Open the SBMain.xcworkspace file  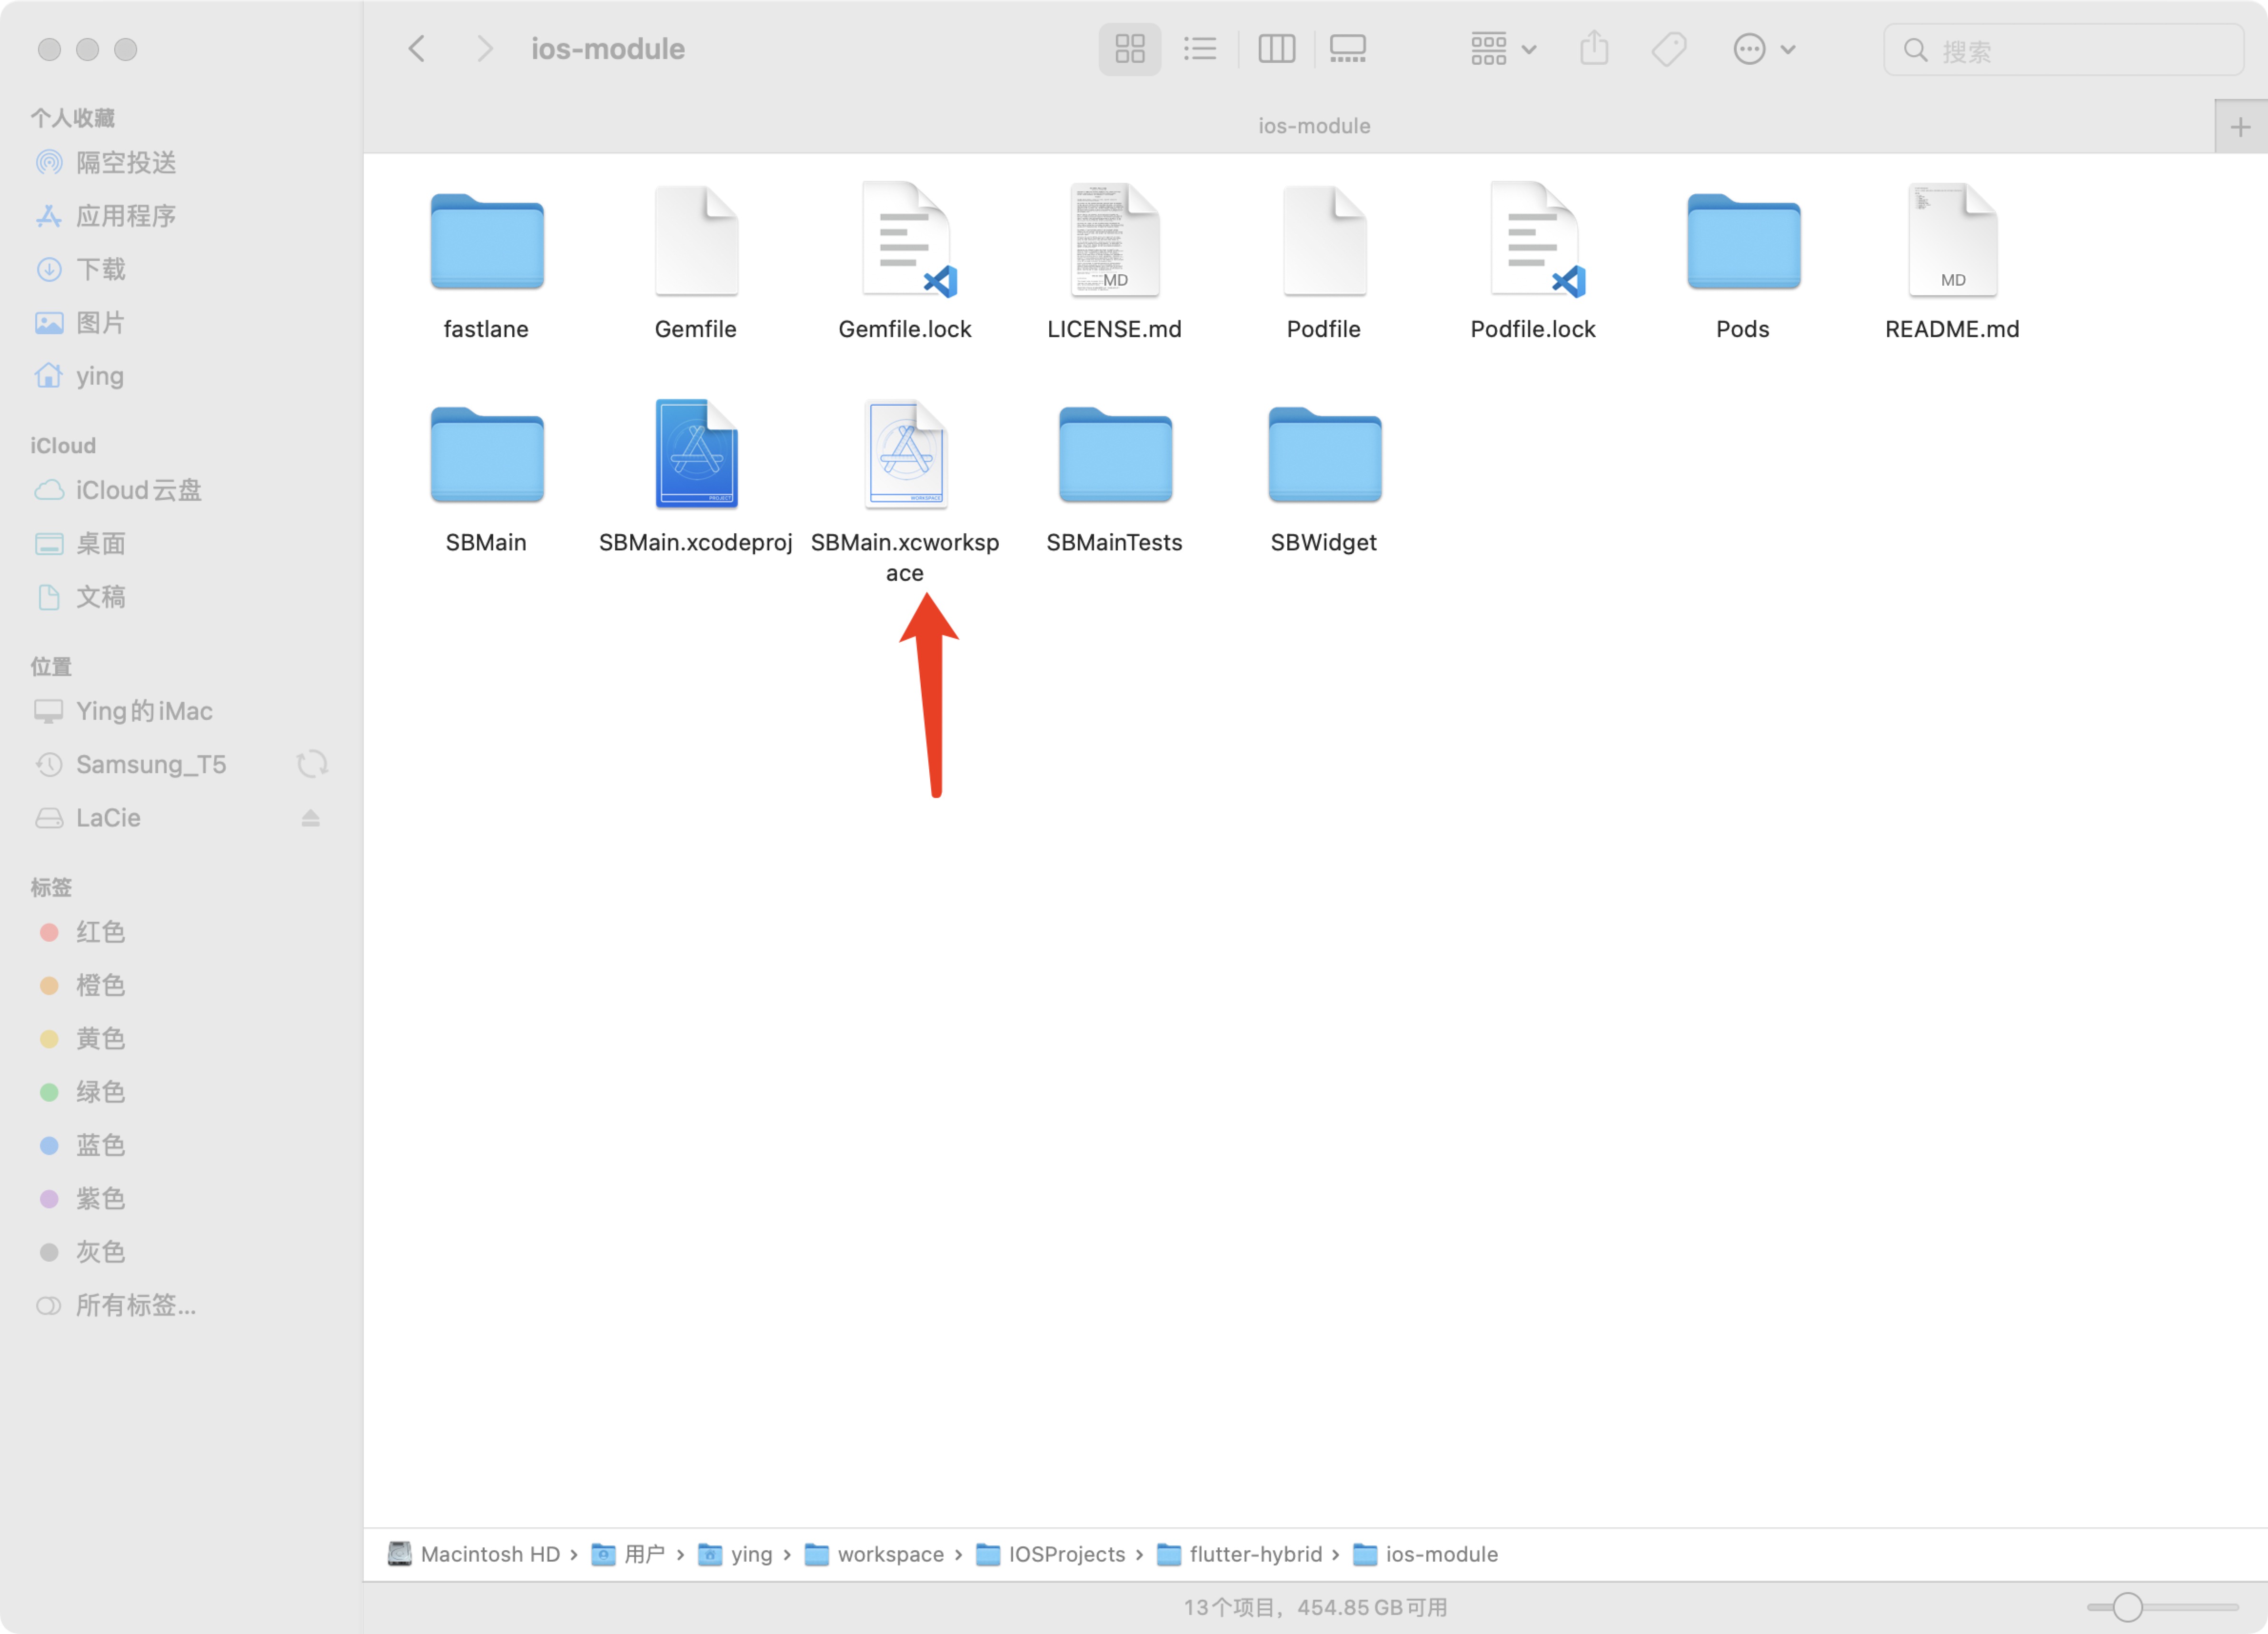coord(905,455)
